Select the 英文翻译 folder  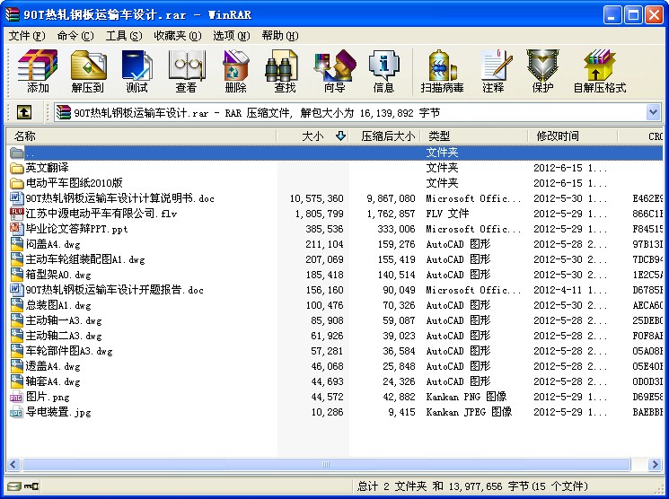tap(47, 168)
